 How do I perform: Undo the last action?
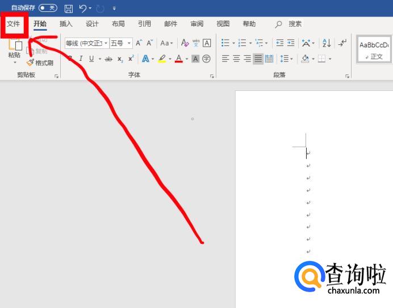coord(82,9)
